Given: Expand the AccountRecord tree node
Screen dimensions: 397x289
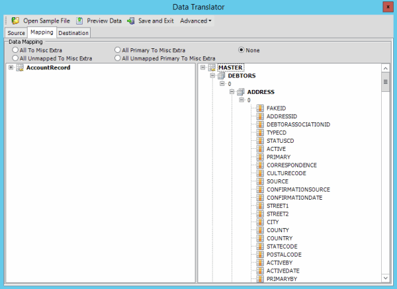Looking at the screenshot, I should [11, 67].
